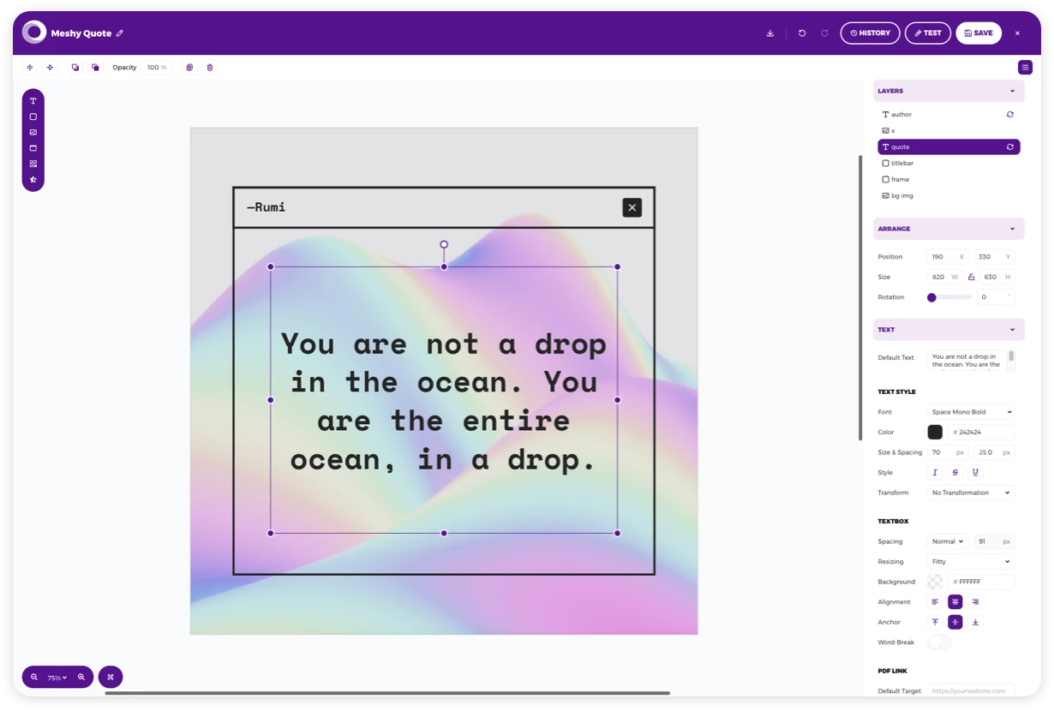Select the star Rating tool
This screenshot has height=711, width=1054.
pyautogui.click(x=33, y=180)
